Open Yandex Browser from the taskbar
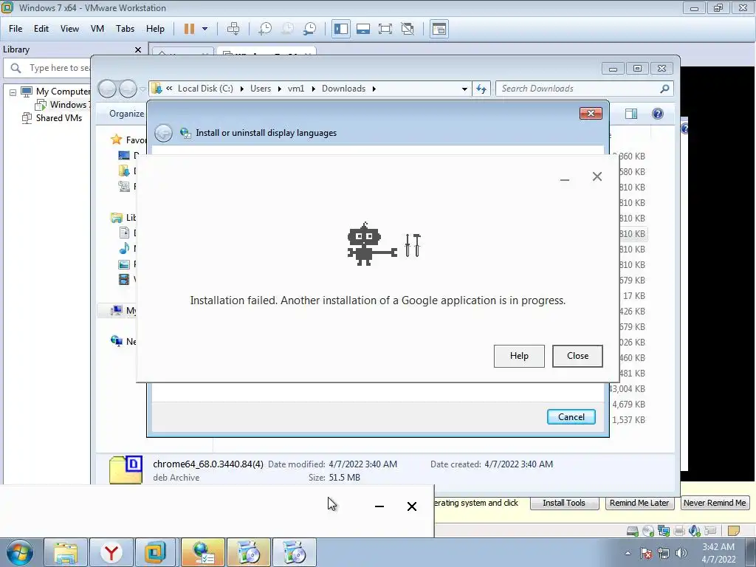756x567 pixels. (x=111, y=552)
